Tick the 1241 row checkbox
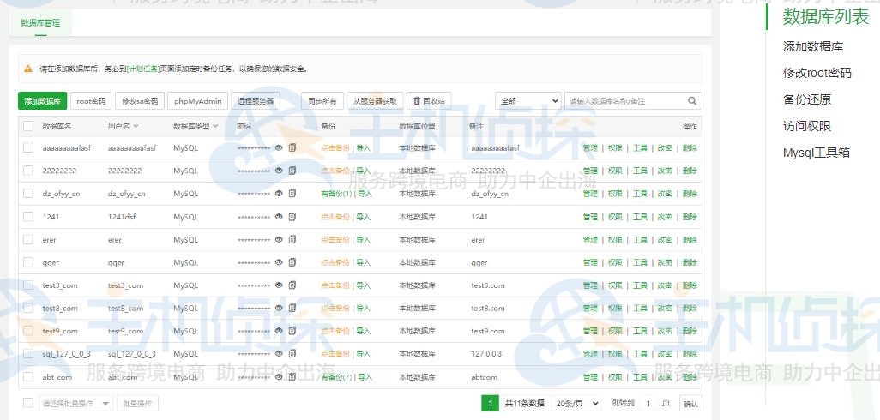Screen dimensions: 880x420 (x=28, y=217)
